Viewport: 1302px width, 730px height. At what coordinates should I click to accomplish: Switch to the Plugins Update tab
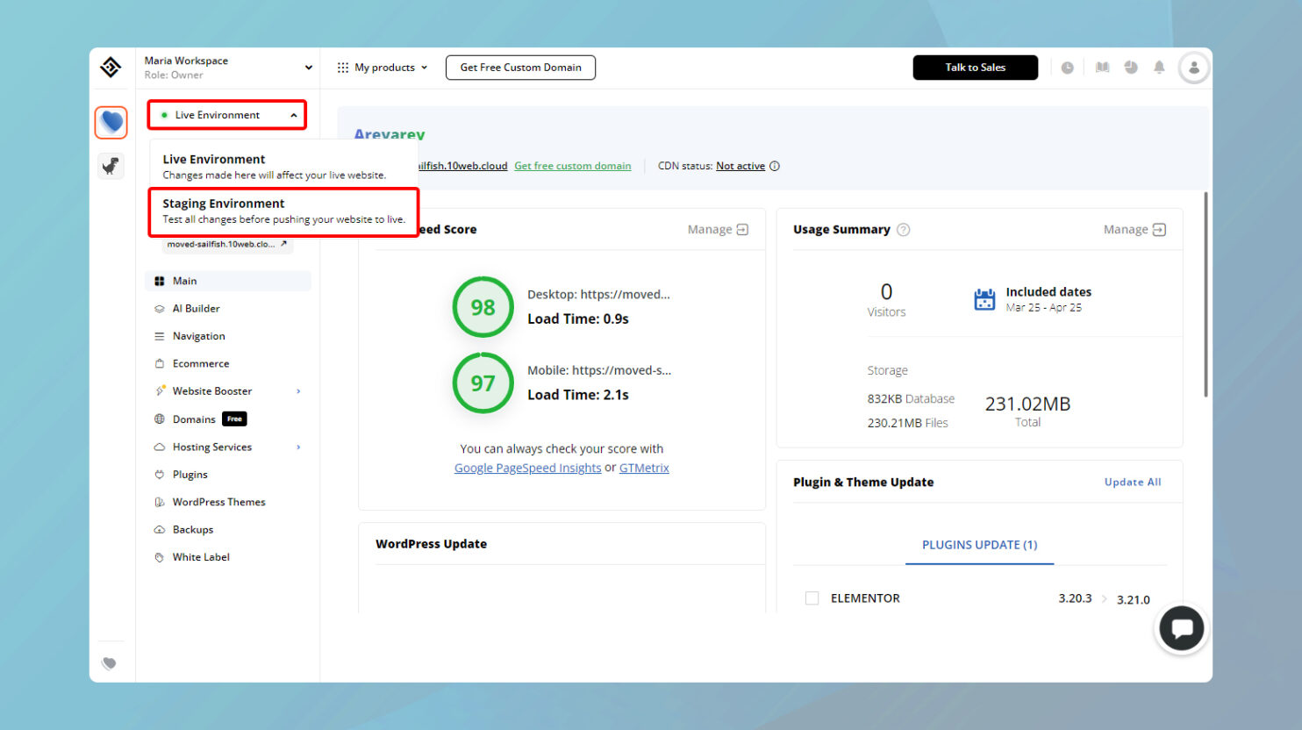point(979,544)
